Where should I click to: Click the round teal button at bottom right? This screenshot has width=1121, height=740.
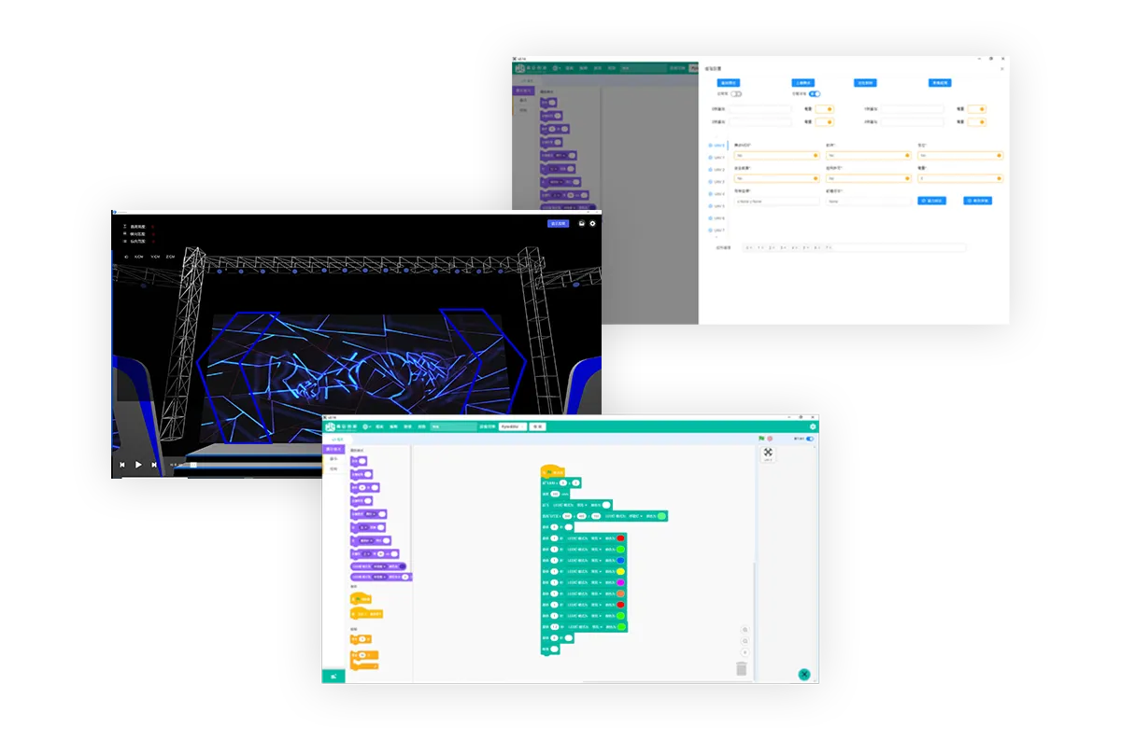pos(803,674)
